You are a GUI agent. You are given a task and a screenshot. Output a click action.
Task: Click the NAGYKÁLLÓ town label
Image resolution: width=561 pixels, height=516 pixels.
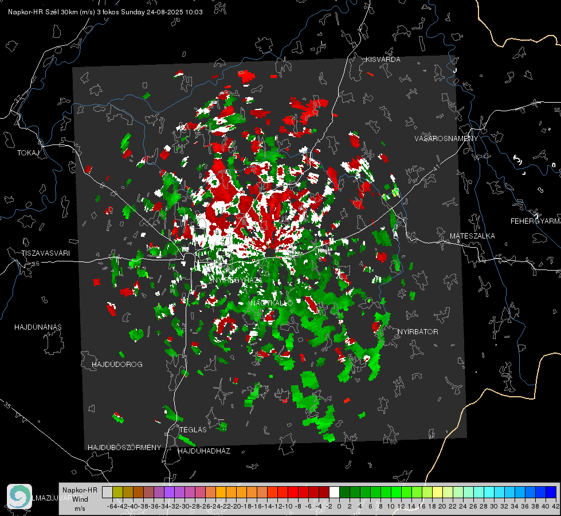[272, 303]
